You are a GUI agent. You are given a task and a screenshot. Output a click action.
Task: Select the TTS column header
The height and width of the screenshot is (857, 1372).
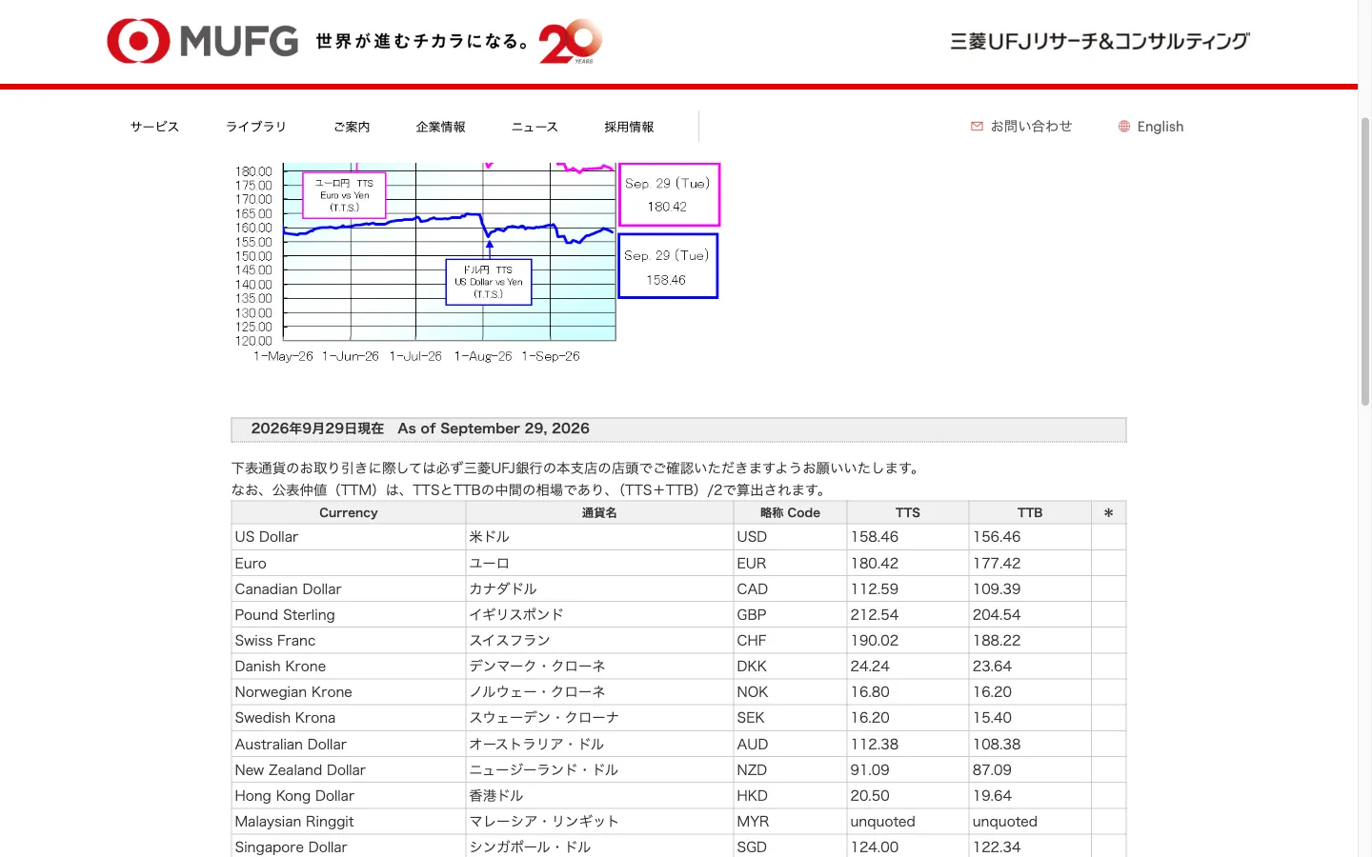point(908,512)
